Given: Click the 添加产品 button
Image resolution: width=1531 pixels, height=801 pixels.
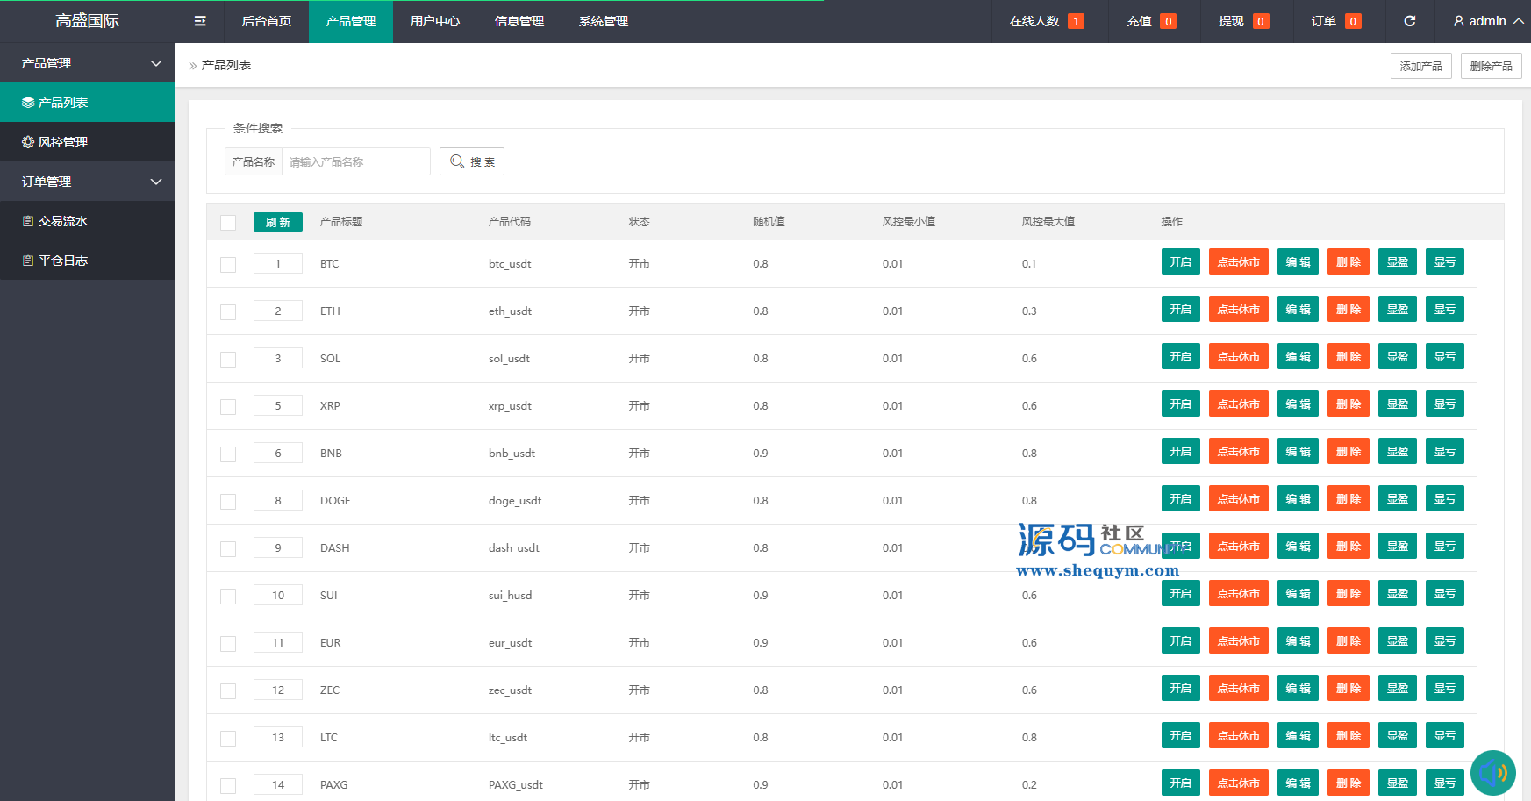Looking at the screenshot, I should (1420, 66).
